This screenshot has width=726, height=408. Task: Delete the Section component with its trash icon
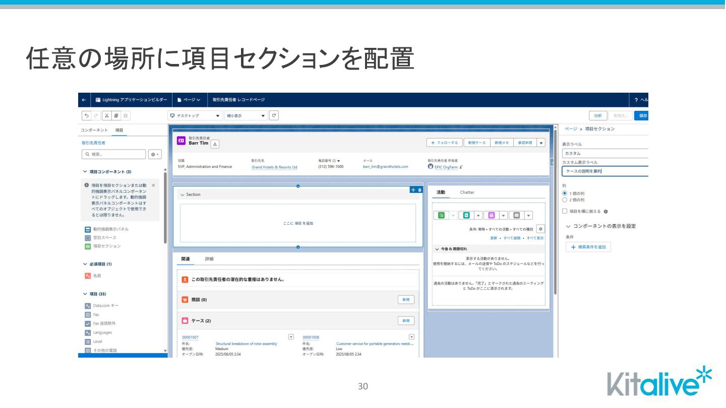point(420,190)
